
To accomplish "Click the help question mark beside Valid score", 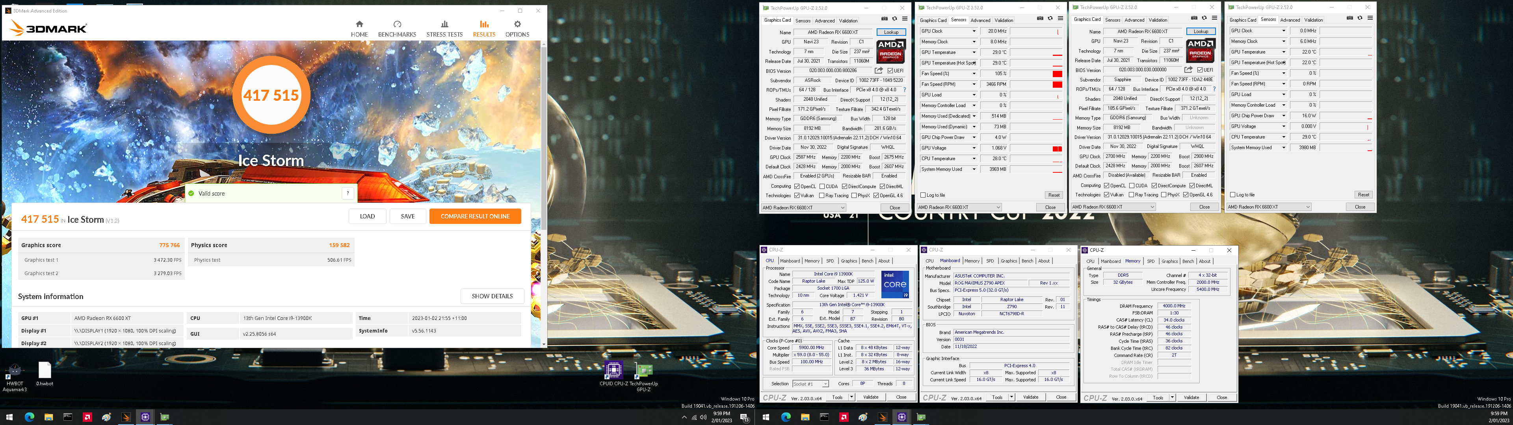I will click(348, 193).
